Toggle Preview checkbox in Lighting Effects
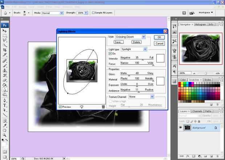This screenshot has width=225, height=160. [x=60, y=107]
